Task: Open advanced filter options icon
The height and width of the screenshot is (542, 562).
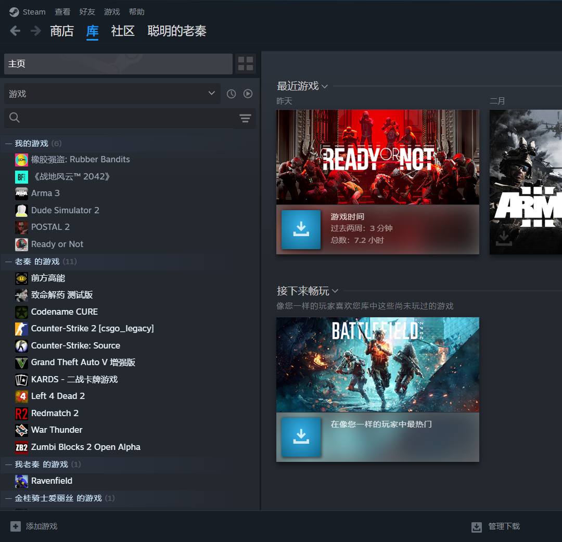Action: 245,118
